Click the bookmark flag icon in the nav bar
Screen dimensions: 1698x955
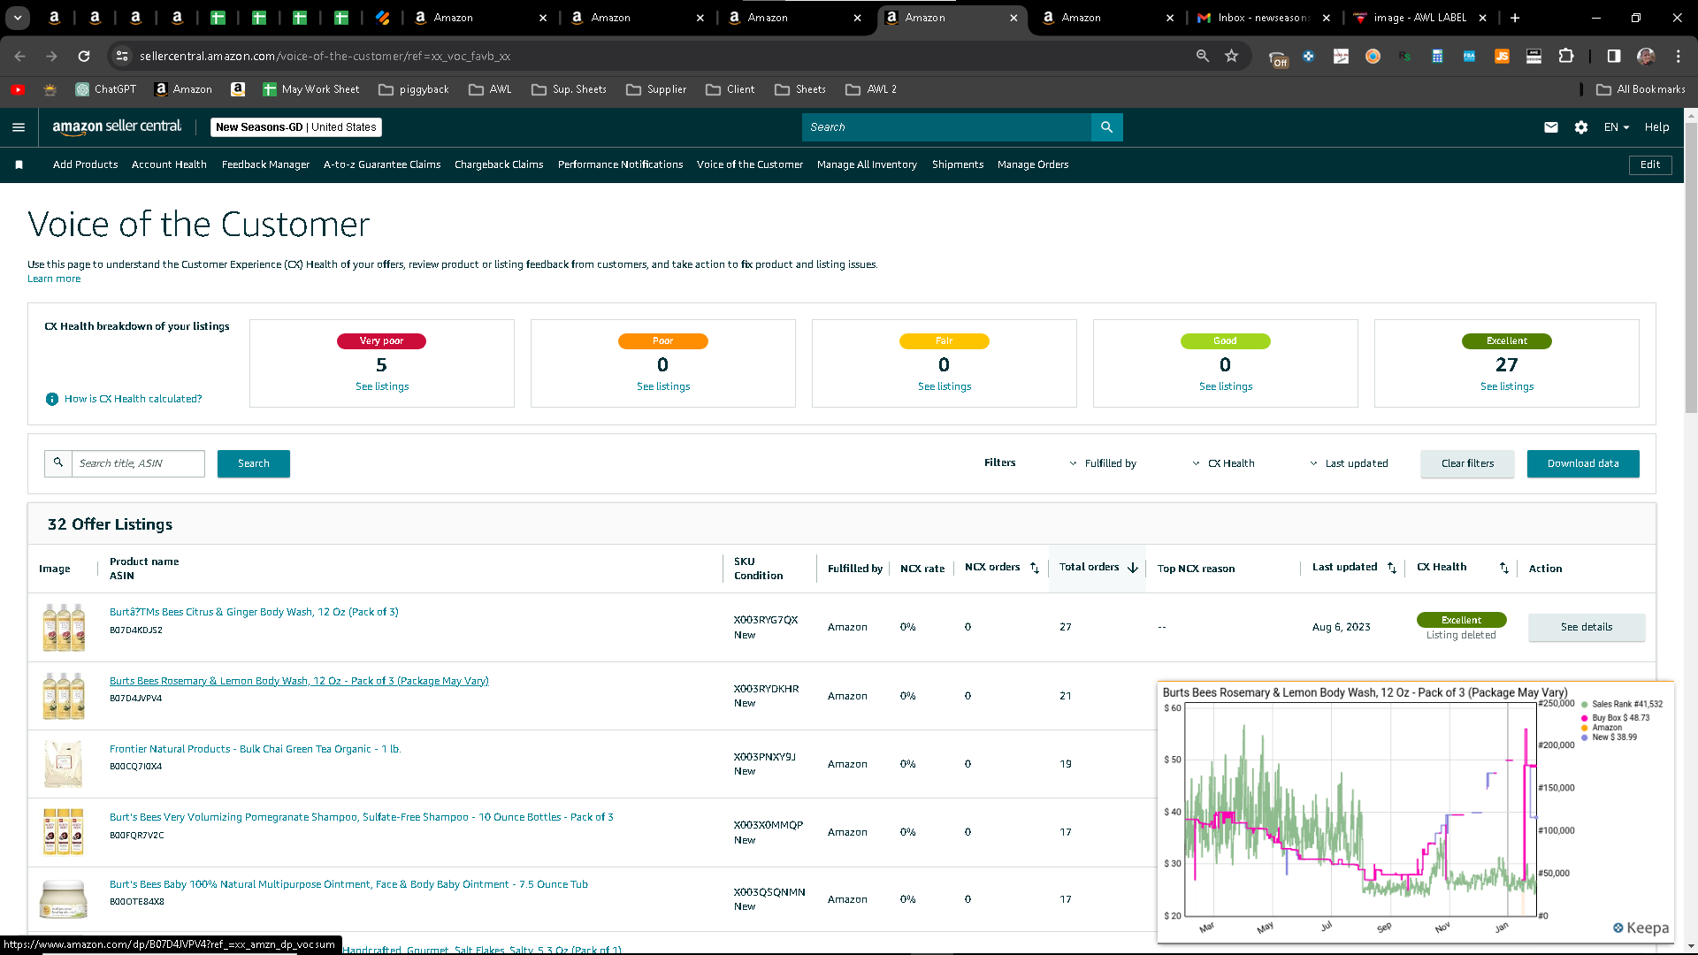click(x=19, y=164)
